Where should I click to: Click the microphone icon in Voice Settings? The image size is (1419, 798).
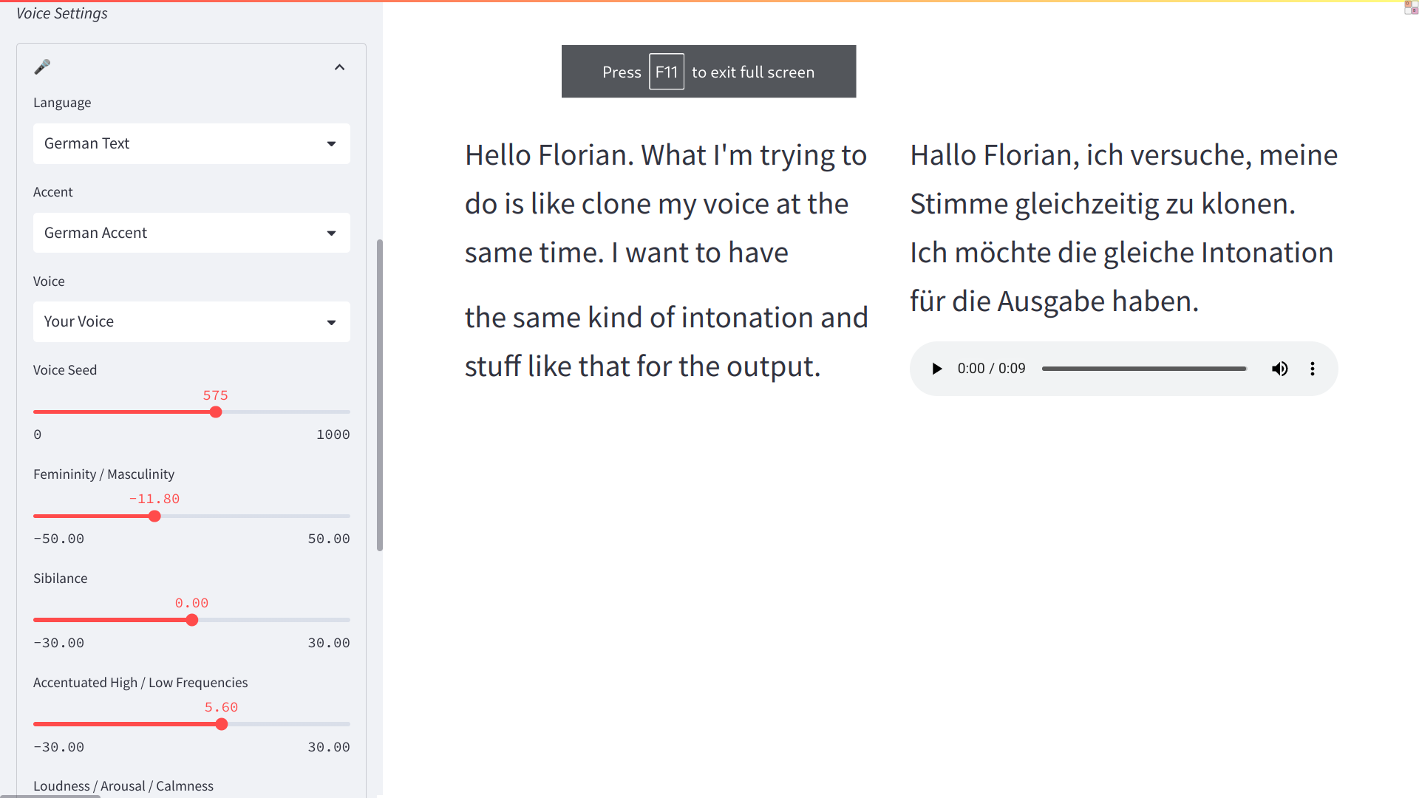pos(42,67)
